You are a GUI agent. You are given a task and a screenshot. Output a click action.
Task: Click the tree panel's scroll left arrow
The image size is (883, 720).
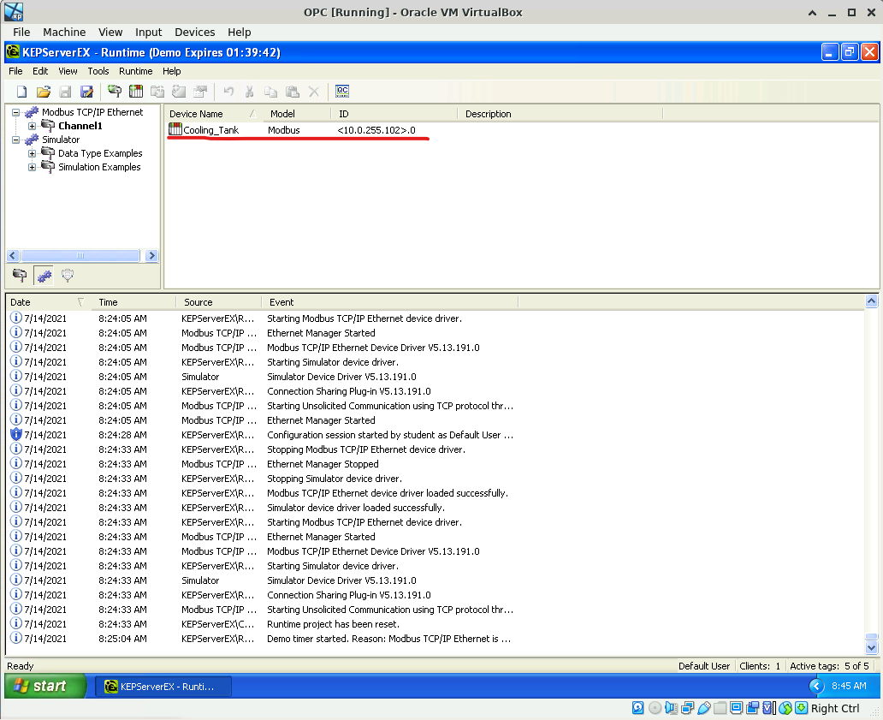13,255
